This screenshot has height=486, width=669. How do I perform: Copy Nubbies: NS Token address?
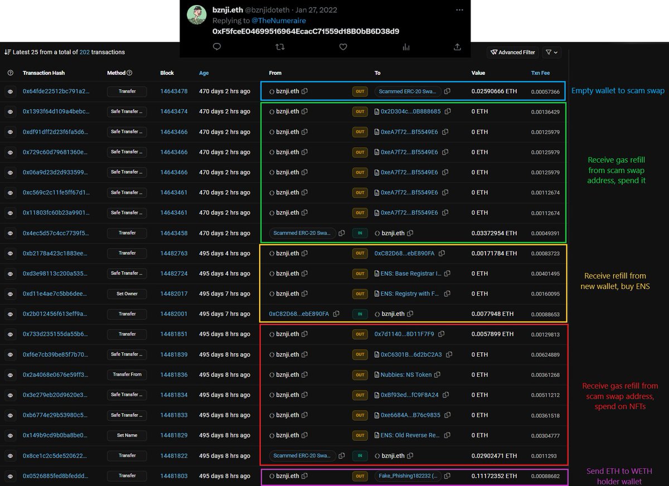(x=437, y=375)
